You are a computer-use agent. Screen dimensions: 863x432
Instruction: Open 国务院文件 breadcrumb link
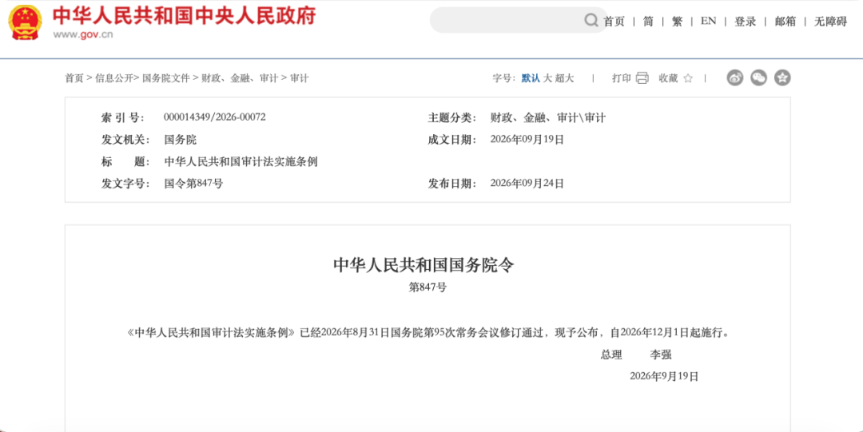165,78
